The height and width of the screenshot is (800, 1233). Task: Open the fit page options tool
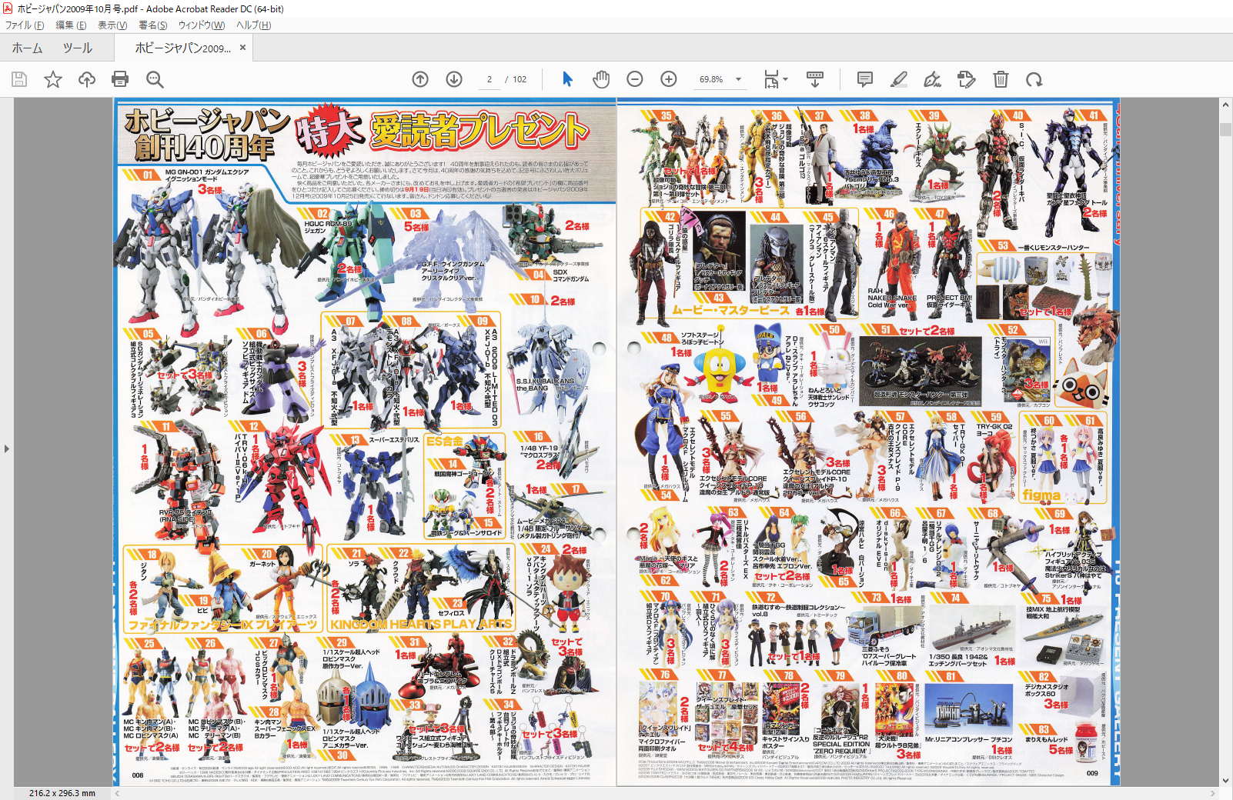tap(771, 79)
